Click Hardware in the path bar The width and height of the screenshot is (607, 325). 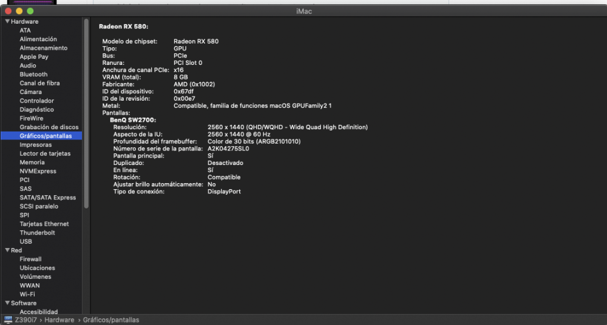tap(59, 320)
